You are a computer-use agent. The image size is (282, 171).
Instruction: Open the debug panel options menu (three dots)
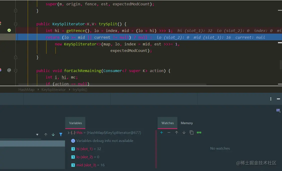click(271, 99)
